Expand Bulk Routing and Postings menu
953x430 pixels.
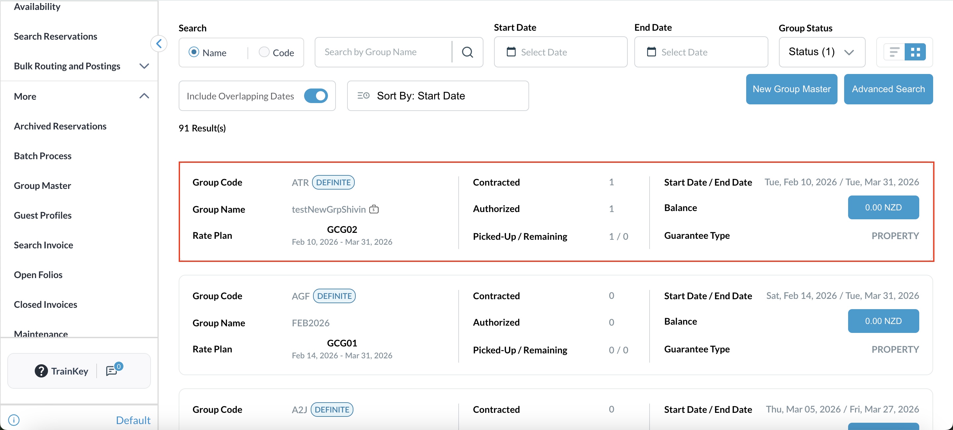point(144,66)
